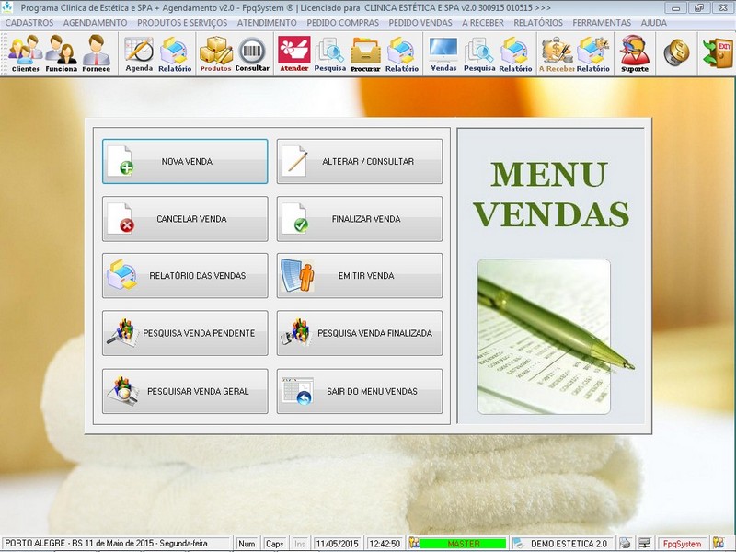Image resolution: width=736 pixels, height=552 pixels.
Task: Open the PRODUTOS E SERVIÇOS menu
Action: coord(182,22)
